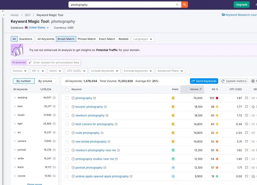The width and height of the screenshot is (257, 185).
Task: Toggle eye icon for 'camera' group
Action: click(x=54, y=141)
